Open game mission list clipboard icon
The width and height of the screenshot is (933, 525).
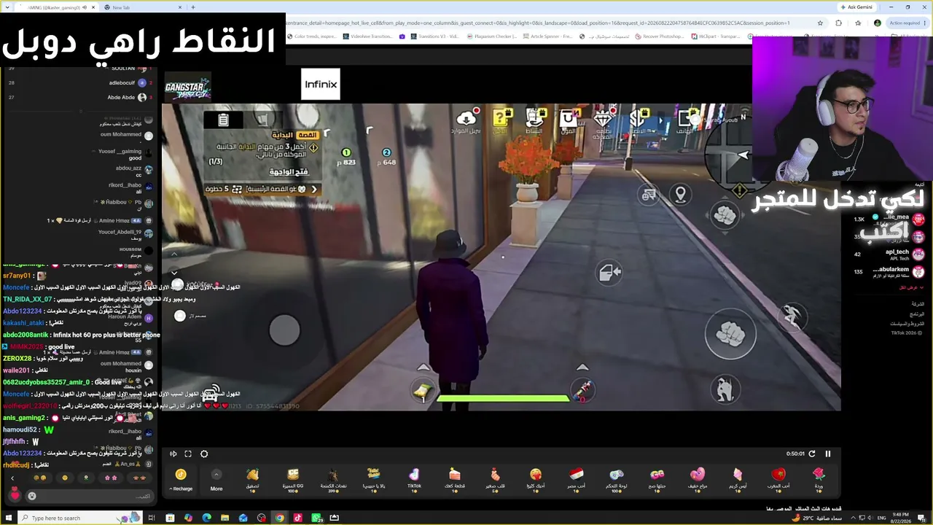coord(223,120)
